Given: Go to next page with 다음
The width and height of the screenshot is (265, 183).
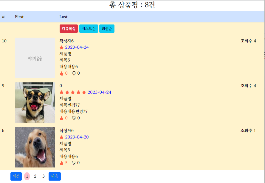Looking at the screenshot, I should (x=55, y=176).
